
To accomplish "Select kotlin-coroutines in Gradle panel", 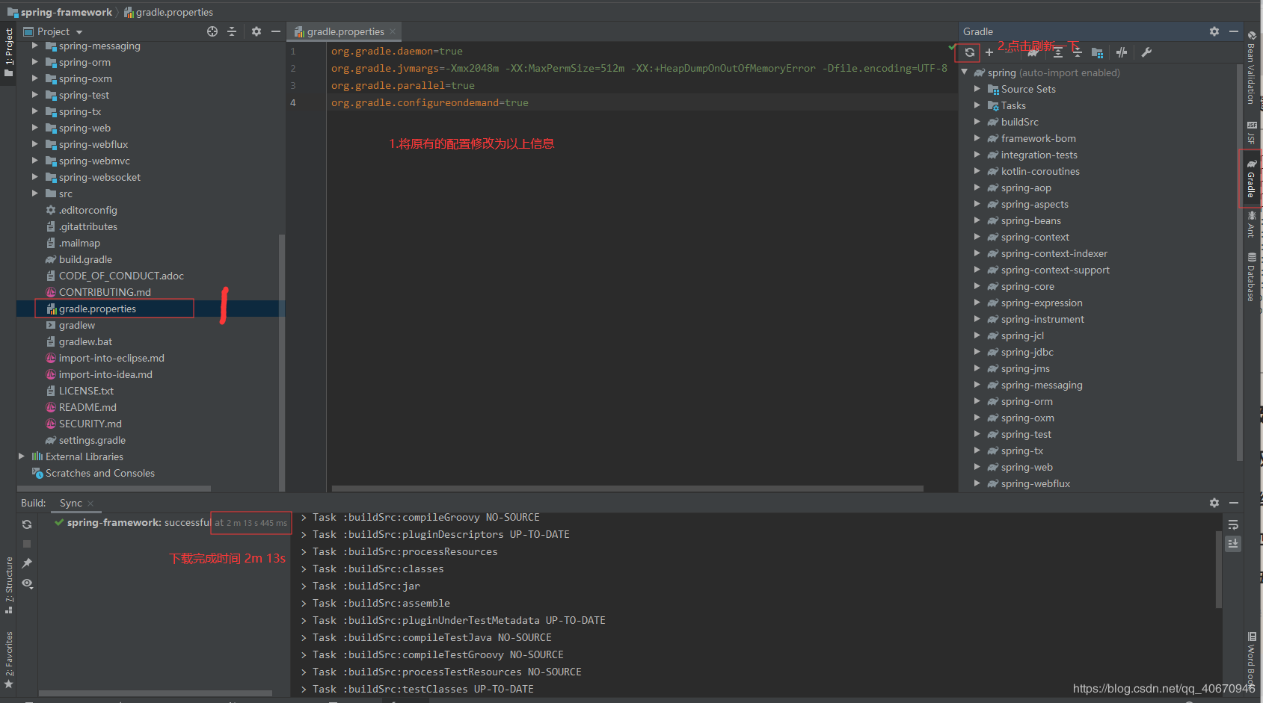I will point(1040,171).
